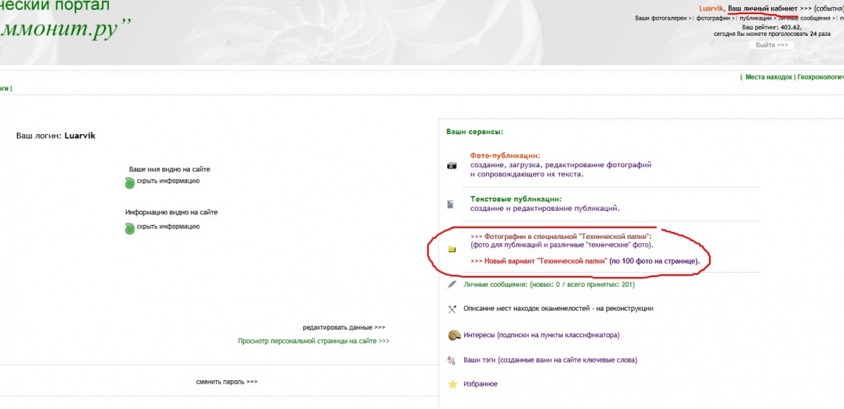Click the Выйти >>> logout button
Screen dimensions: 844x409
772,45
